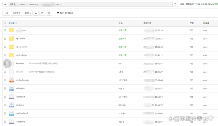The width and height of the screenshot is (218, 126).
Task: Click 755 permission of index.php row
Action: [x=191, y=88]
